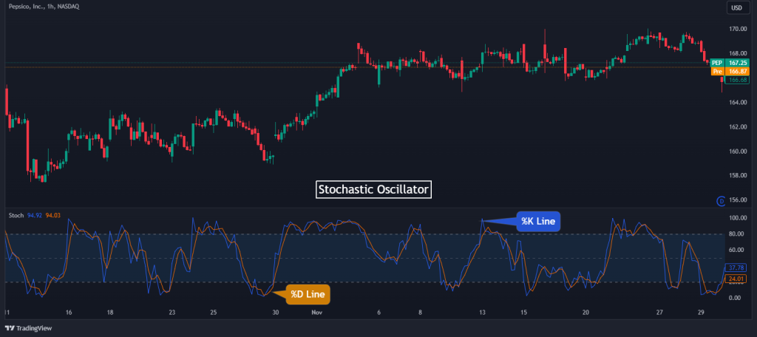757x337 pixels.
Task: Click 158.00 on the price scale
Action: [x=738, y=175]
